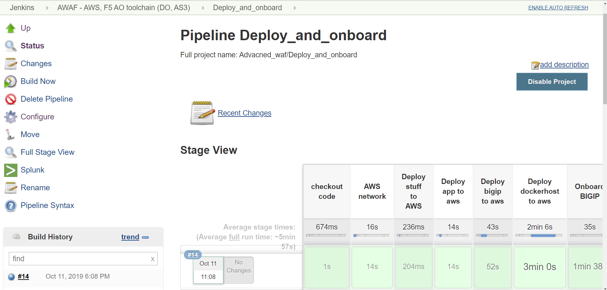Click ENABLE AUTO REFRESH link

click(558, 8)
